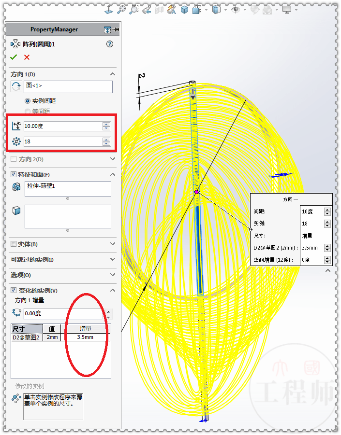Open help for circular pattern
The width and height of the screenshot is (341, 435).
(110, 44)
